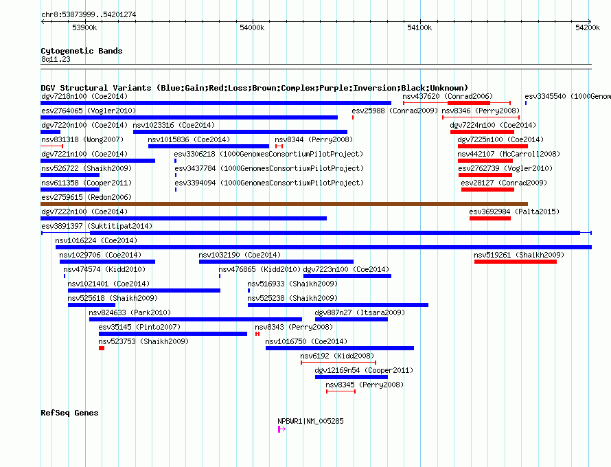Click the Cytogenetic Bands track title

[82, 51]
